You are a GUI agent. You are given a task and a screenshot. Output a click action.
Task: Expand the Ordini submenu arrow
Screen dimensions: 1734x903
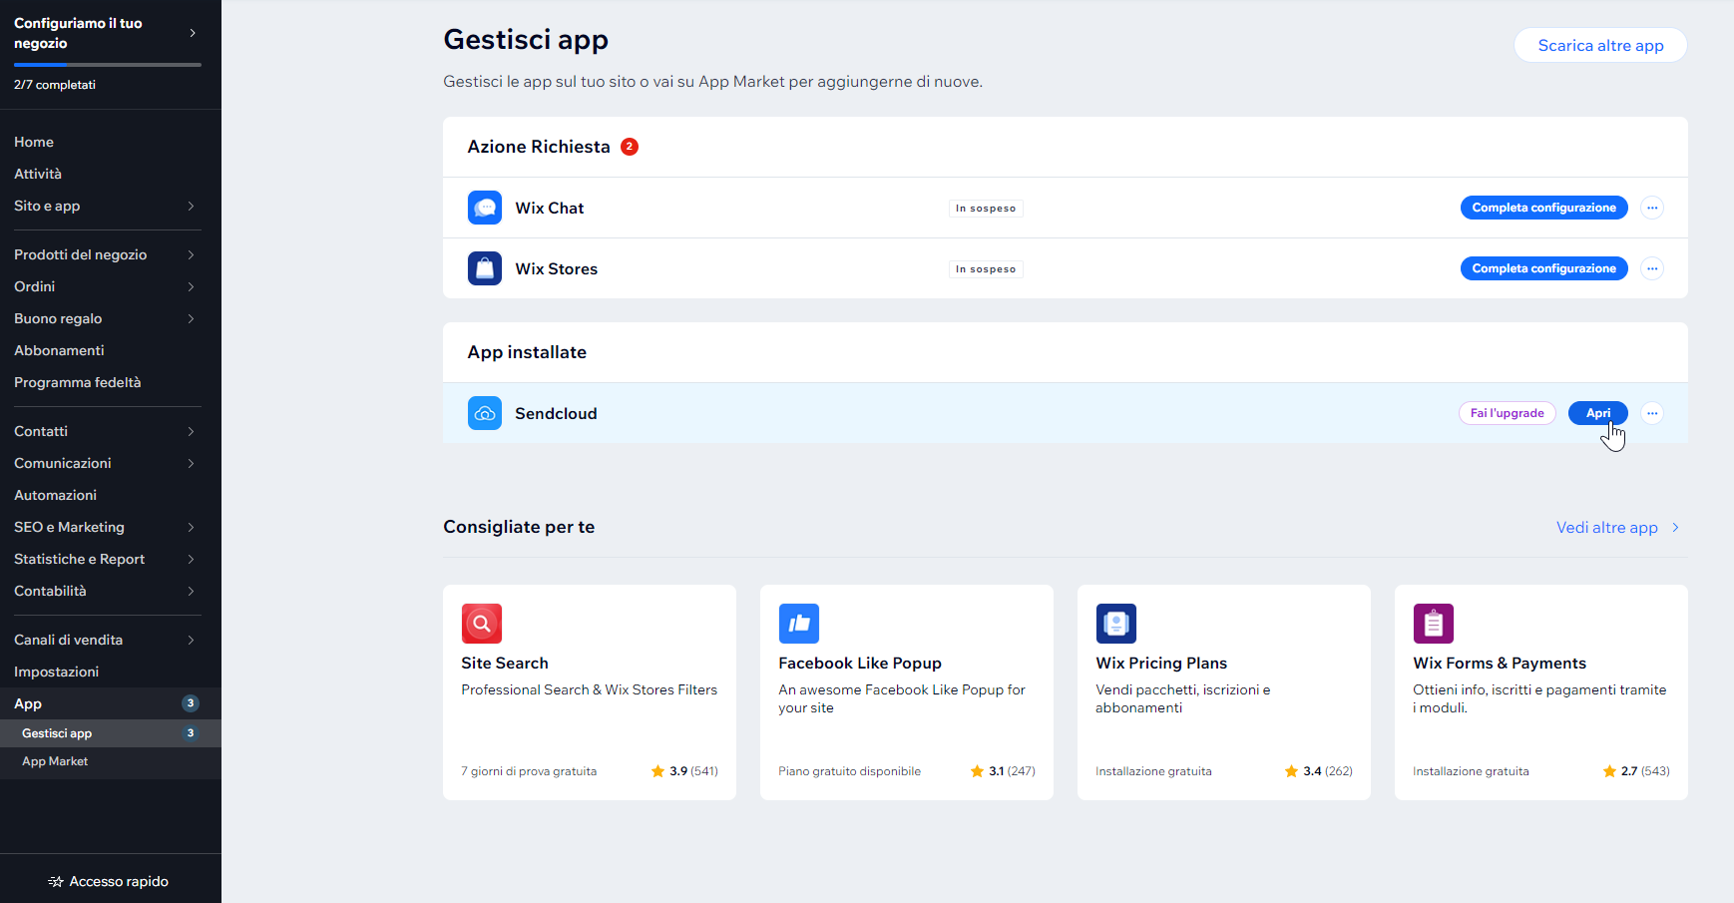[x=191, y=286]
